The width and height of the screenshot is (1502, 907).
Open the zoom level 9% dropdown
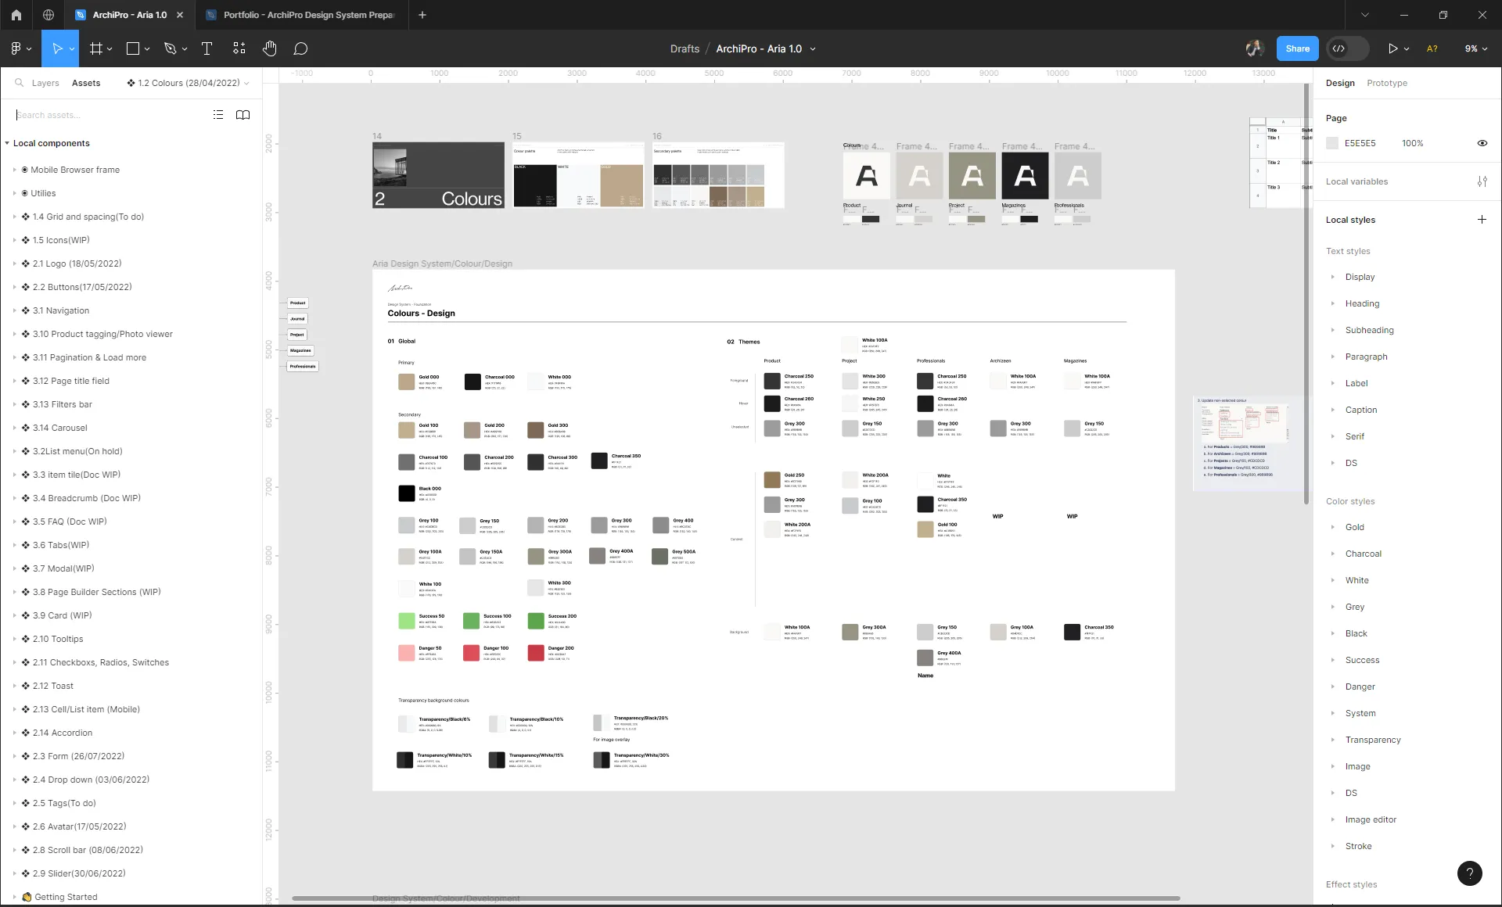pos(1476,48)
